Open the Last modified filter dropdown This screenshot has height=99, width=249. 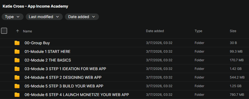pos(44,17)
